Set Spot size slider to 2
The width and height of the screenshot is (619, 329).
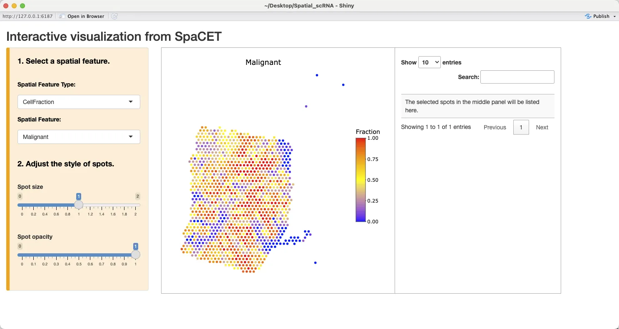tap(135, 205)
